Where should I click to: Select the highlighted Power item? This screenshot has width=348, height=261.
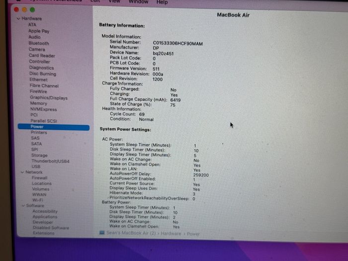[54, 127]
